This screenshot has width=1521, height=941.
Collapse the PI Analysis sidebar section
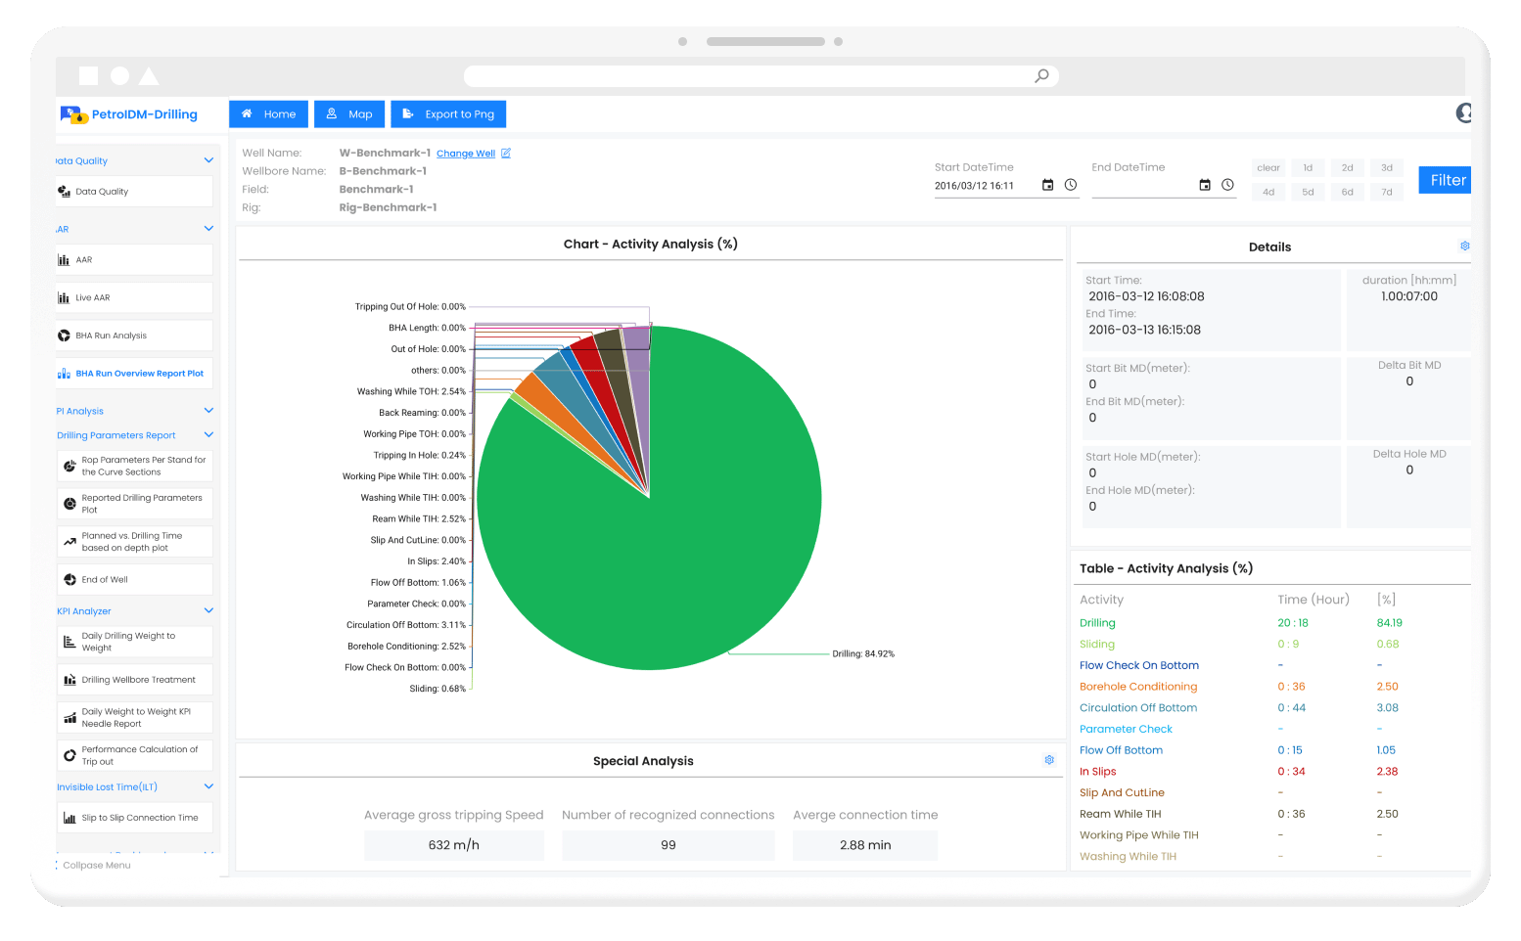pyautogui.click(x=208, y=411)
